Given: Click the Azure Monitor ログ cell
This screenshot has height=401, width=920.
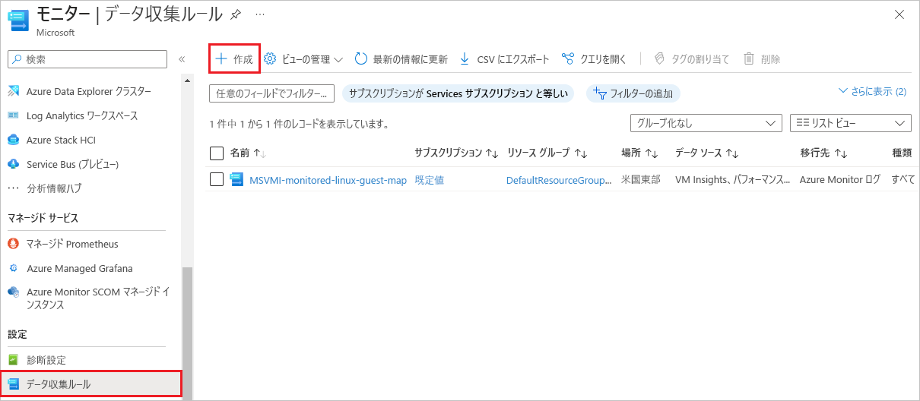Looking at the screenshot, I should click(840, 180).
